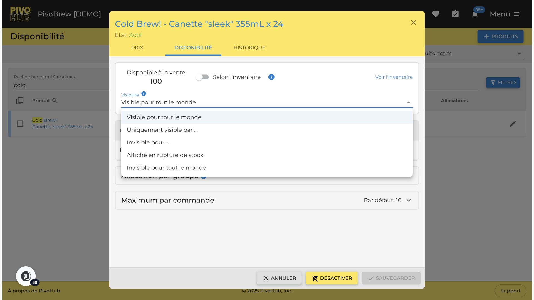Image resolution: width=534 pixels, height=300 pixels.
Task: Click info icon beside Selon l'inventaire
Action: click(x=271, y=77)
